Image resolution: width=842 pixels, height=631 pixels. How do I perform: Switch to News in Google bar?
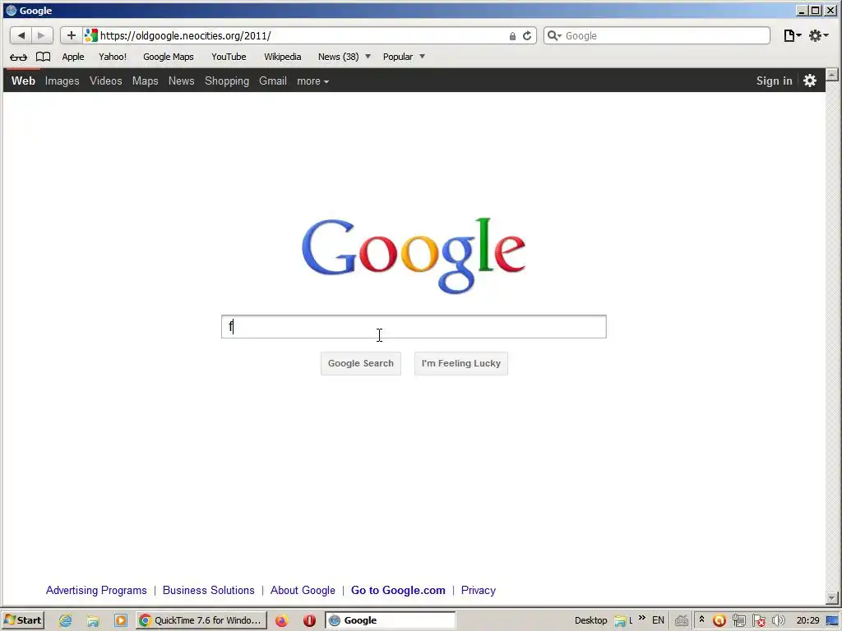tap(182, 81)
